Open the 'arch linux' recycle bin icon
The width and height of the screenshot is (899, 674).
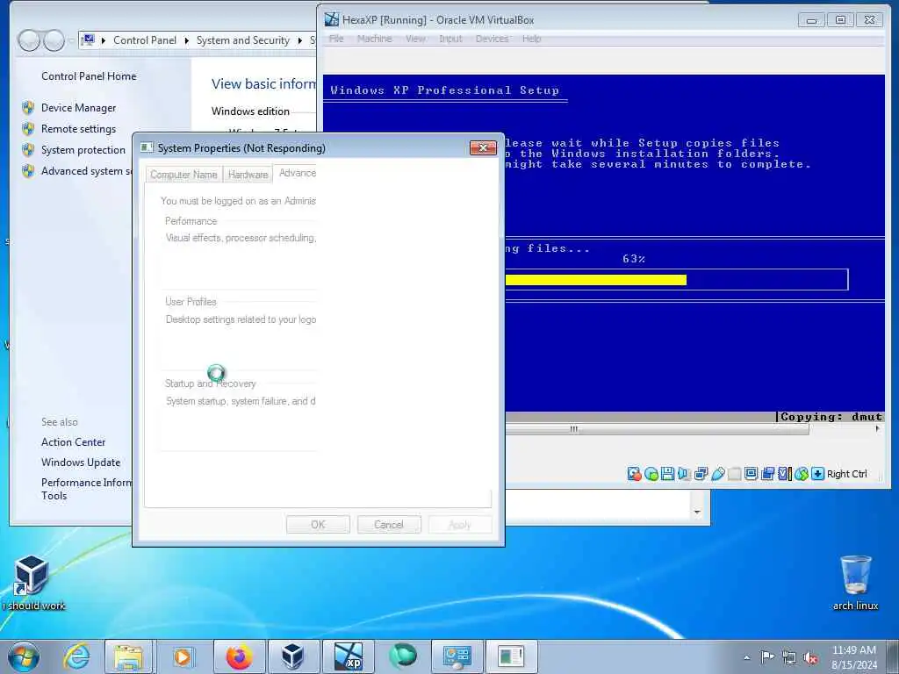pos(855,583)
